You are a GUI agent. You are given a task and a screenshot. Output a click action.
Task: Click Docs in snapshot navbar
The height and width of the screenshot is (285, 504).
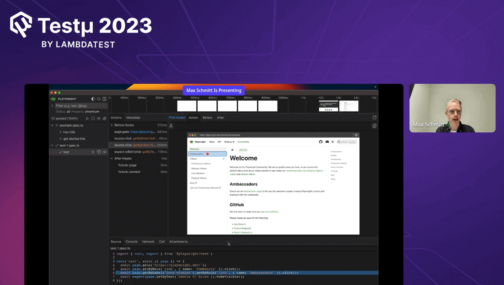tap(212, 142)
